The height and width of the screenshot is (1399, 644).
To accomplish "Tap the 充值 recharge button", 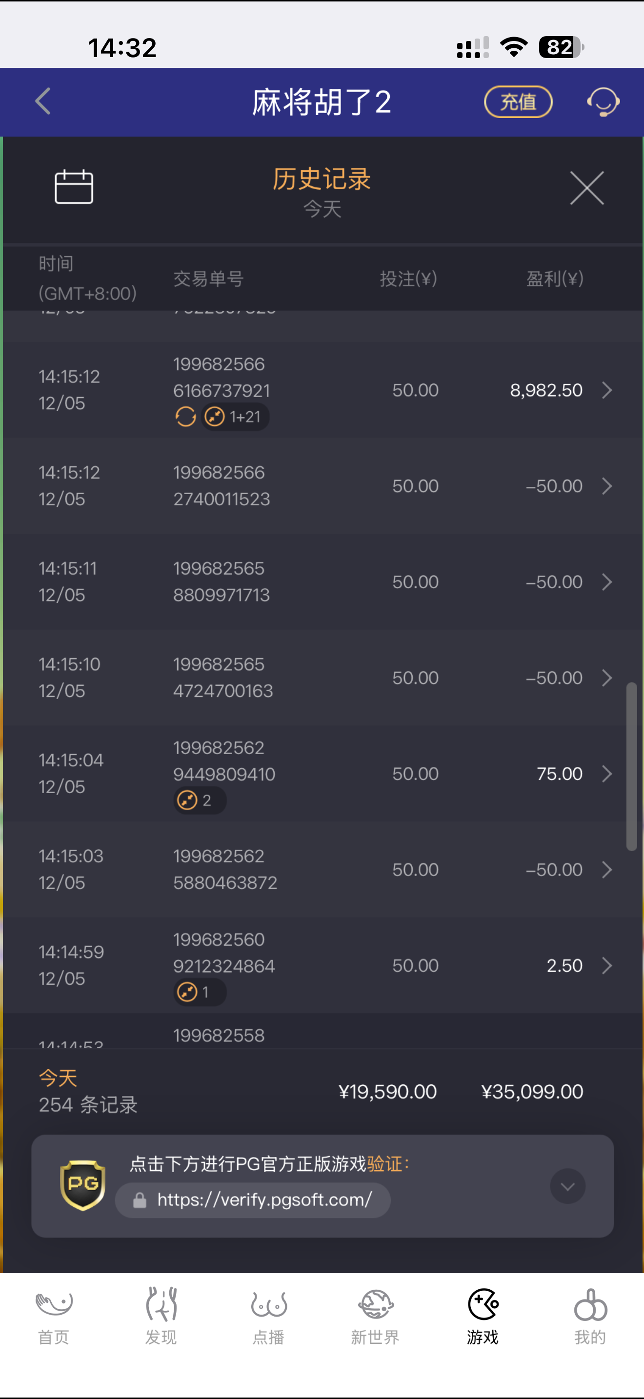I will tap(518, 101).
